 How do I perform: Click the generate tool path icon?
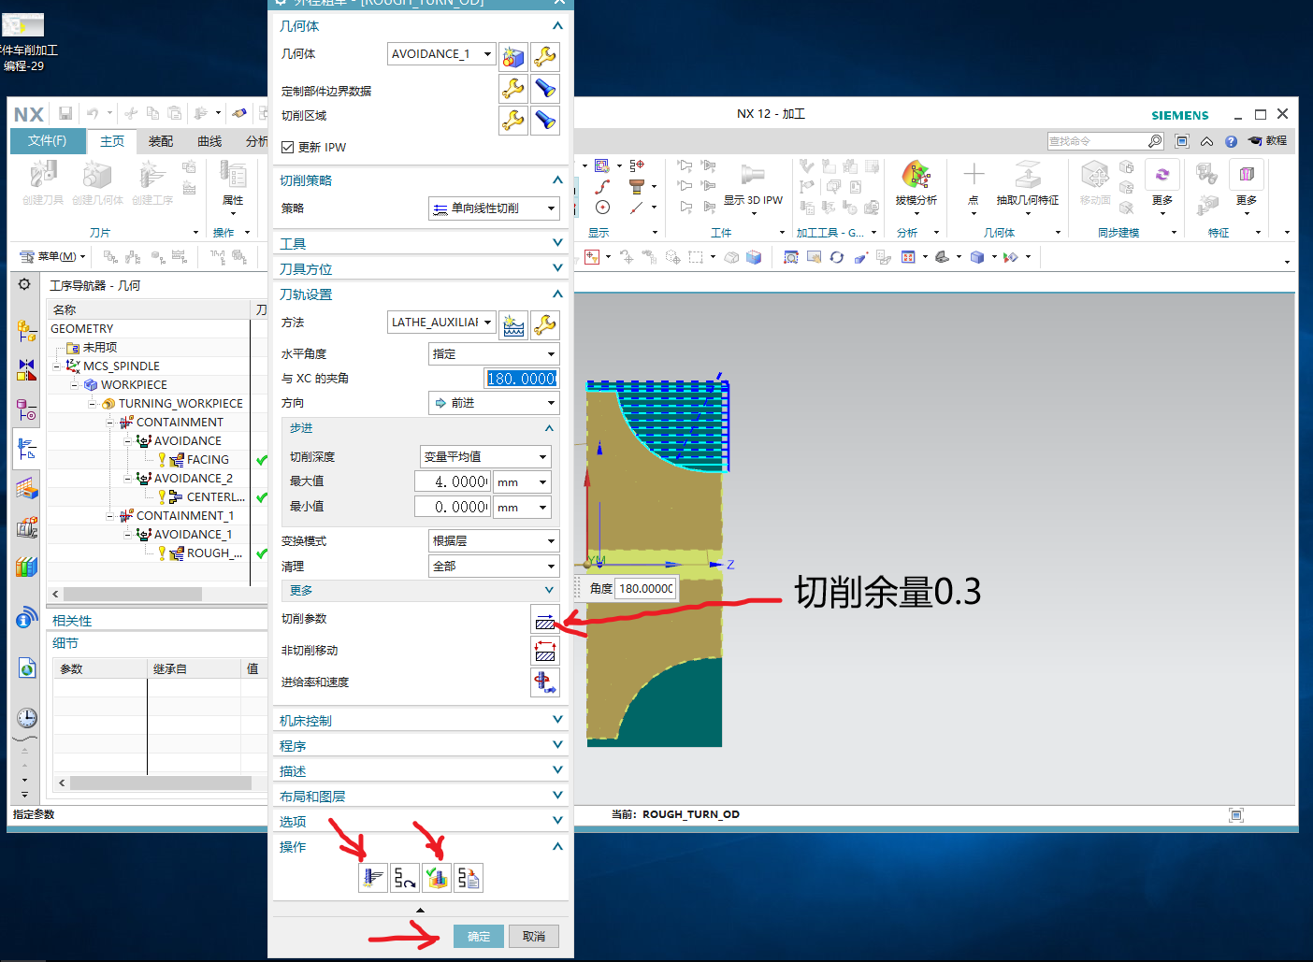(x=373, y=878)
